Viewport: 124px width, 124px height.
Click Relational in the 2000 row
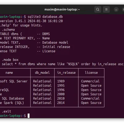pos(42,94)
